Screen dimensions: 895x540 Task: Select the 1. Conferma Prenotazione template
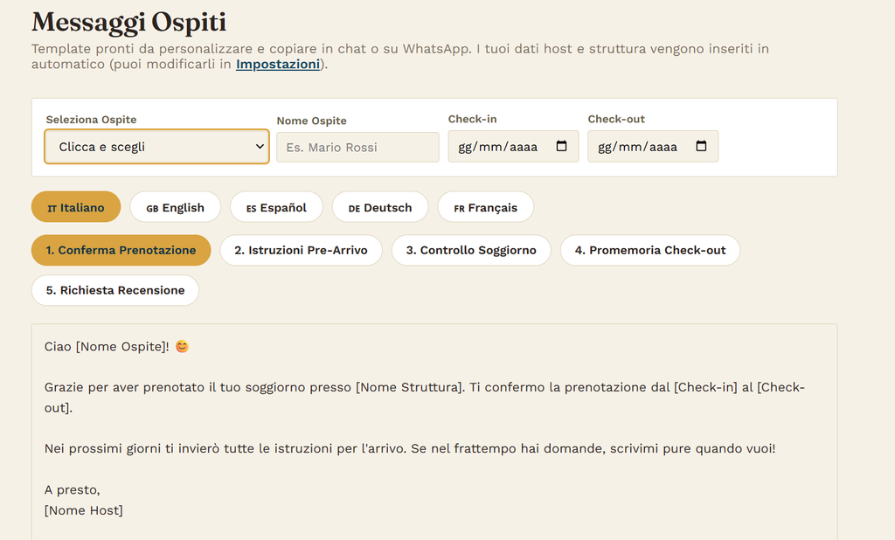point(121,250)
